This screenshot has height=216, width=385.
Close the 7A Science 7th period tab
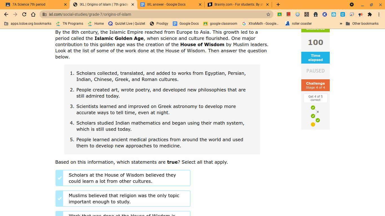[65, 4]
